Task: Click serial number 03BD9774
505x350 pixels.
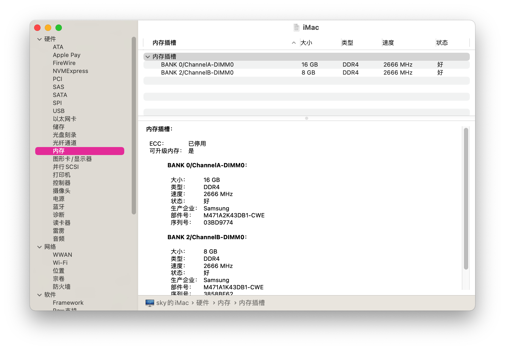Action: (218, 223)
